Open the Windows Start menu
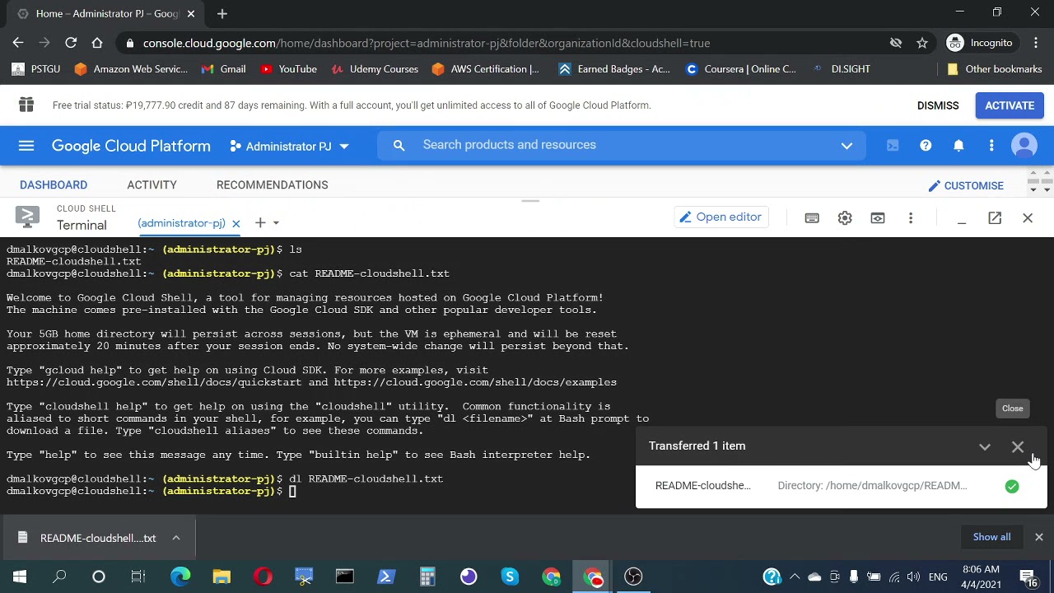 coord(20,577)
